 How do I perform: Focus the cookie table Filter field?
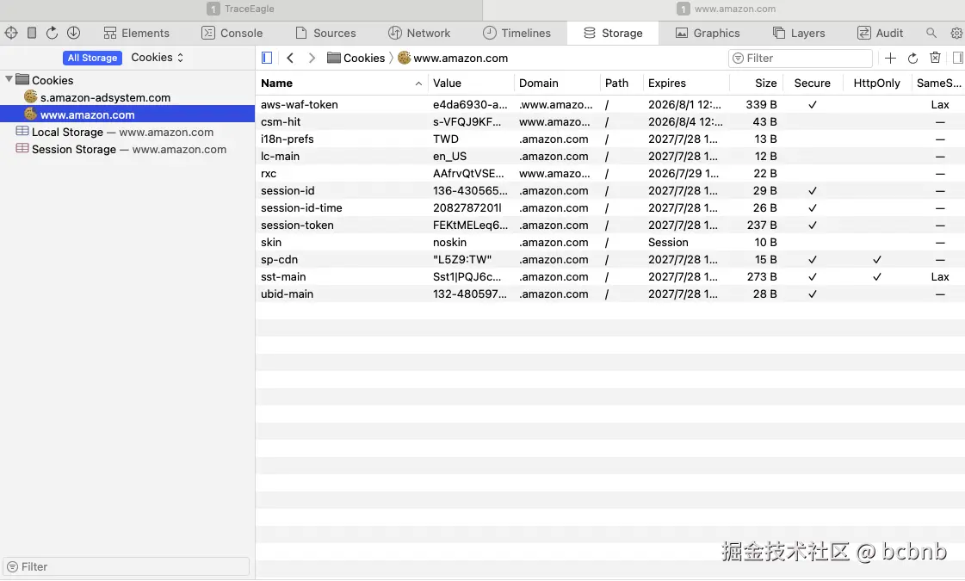[x=800, y=58]
